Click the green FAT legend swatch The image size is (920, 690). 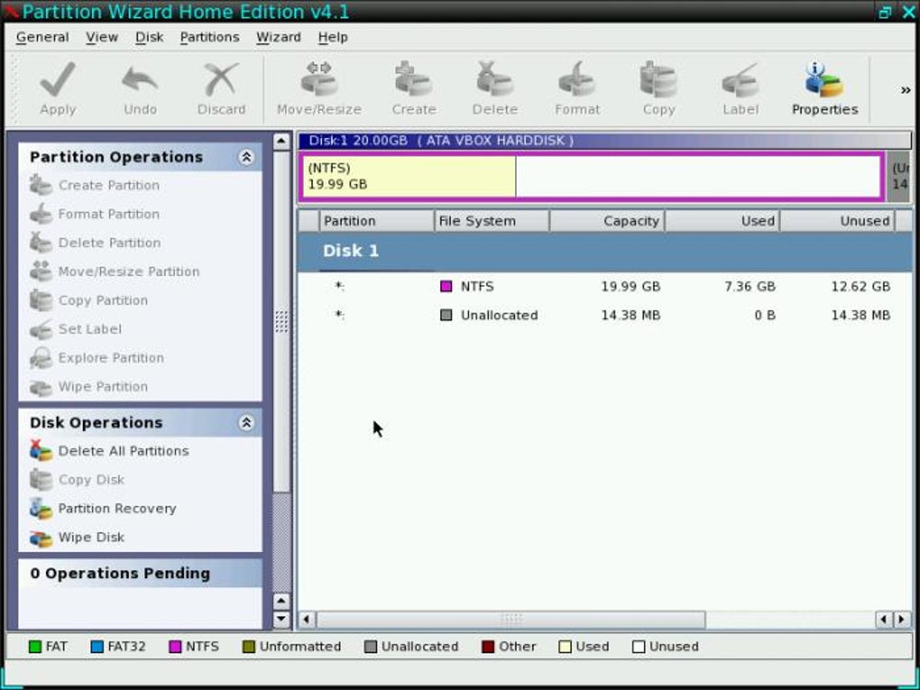tap(34, 647)
